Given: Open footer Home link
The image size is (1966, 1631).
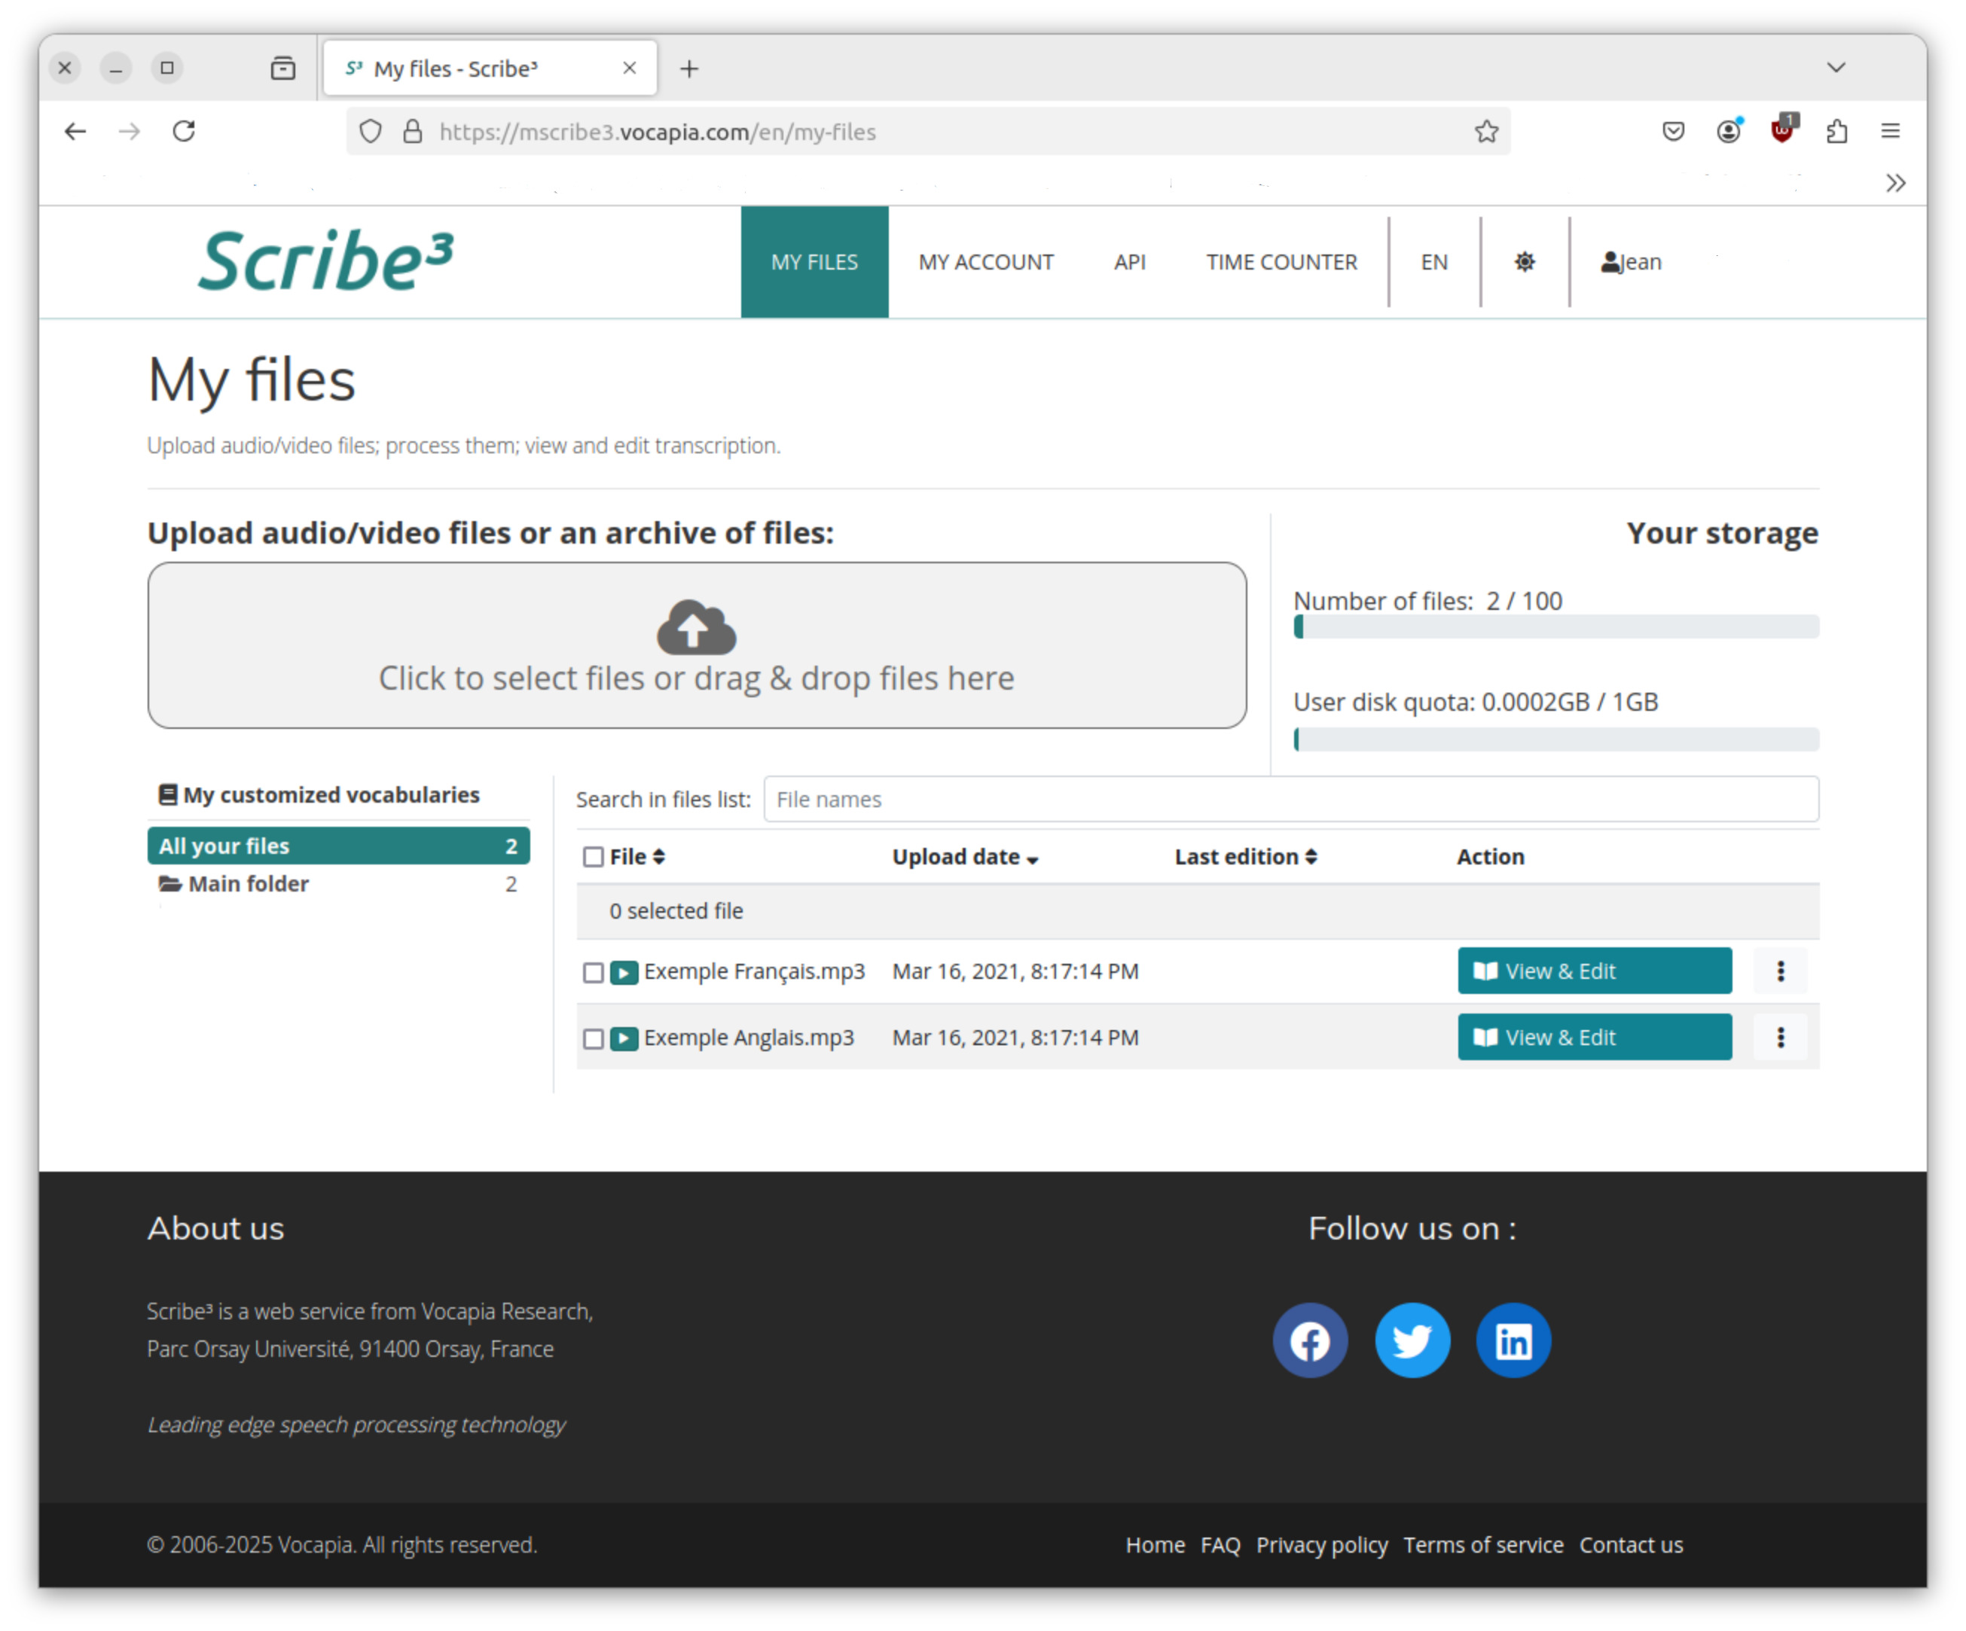Looking at the screenshot, I should [1155, 1546].
